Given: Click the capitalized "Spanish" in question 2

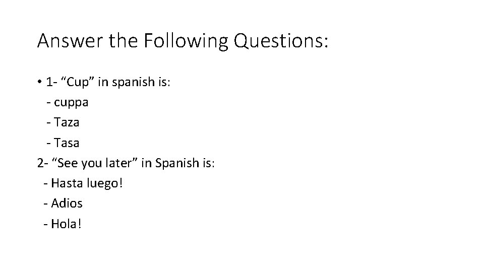Looking at the screenshot, I should [177, 163].
